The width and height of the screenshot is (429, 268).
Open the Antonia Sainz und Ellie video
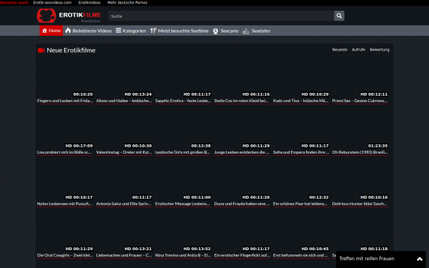pyautogui.click(x=124, y=204)
